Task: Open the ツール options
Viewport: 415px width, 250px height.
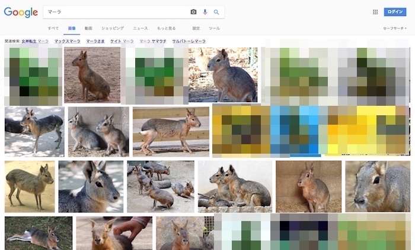Action: [214, 28]
